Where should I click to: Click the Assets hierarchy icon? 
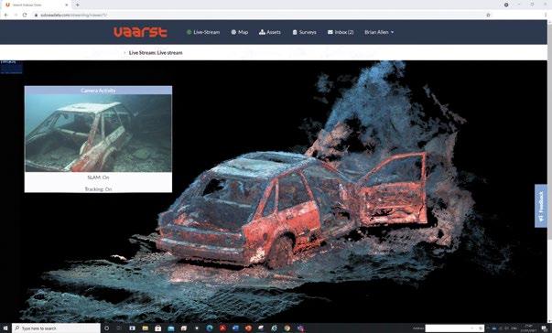[262, 32]
